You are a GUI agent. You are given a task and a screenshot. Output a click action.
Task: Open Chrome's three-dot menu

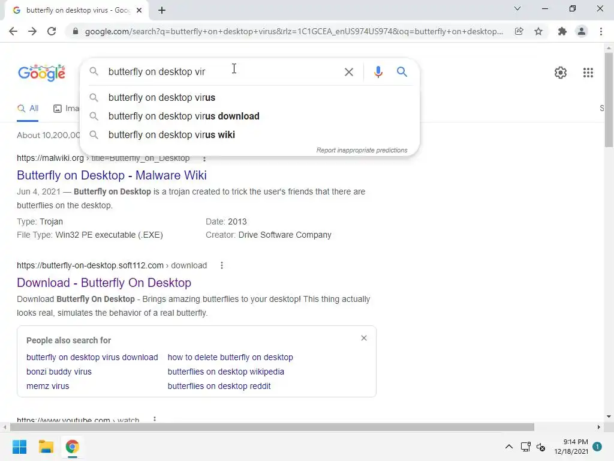(601, 31)
